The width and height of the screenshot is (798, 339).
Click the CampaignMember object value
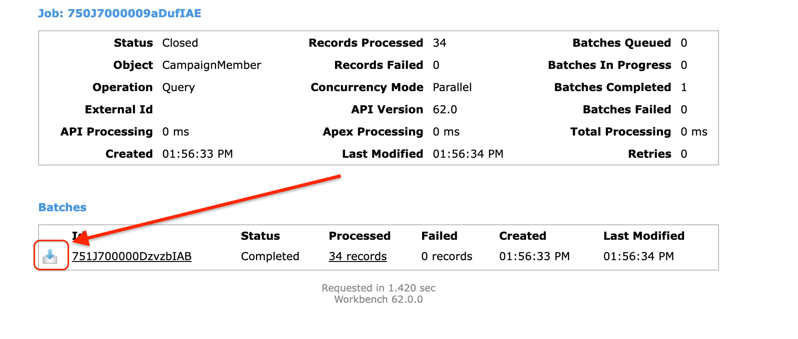pos(212,65)
